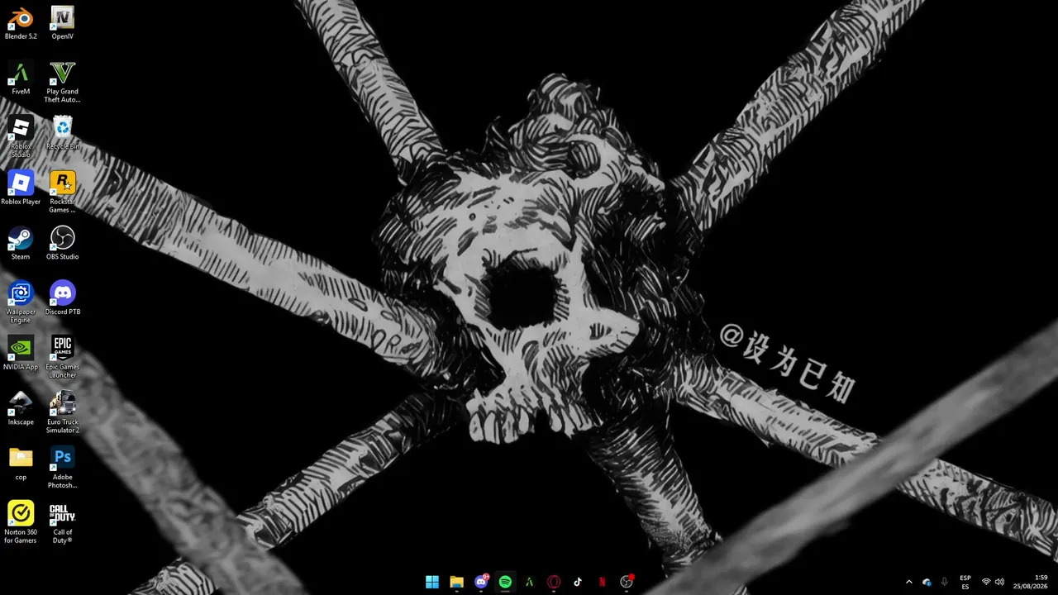This screenshot has height=595, width=1058.
Task: Open FiveM from the taskbar
Action: tap(530, 582)
